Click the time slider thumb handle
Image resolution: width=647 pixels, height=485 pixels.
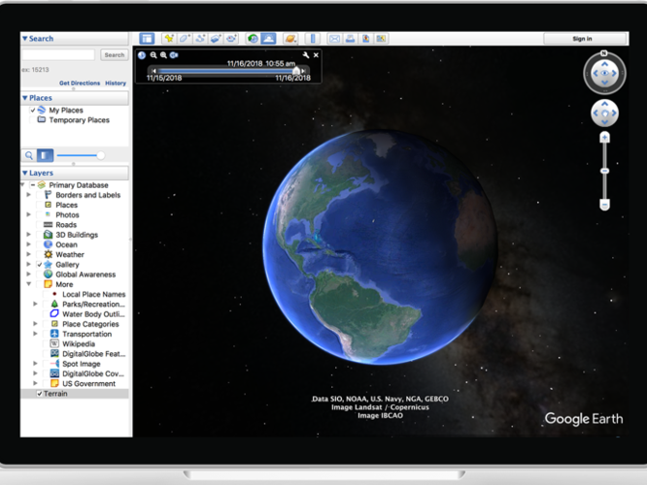[296, 71]
